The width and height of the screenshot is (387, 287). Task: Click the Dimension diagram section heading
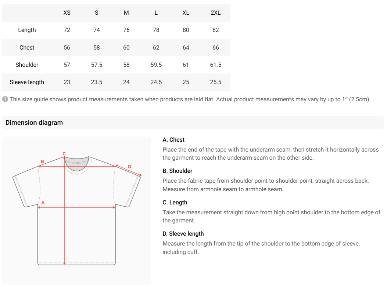coord(34,123)
